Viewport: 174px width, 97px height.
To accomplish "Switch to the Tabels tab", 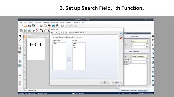I will (x=53, y=33).
